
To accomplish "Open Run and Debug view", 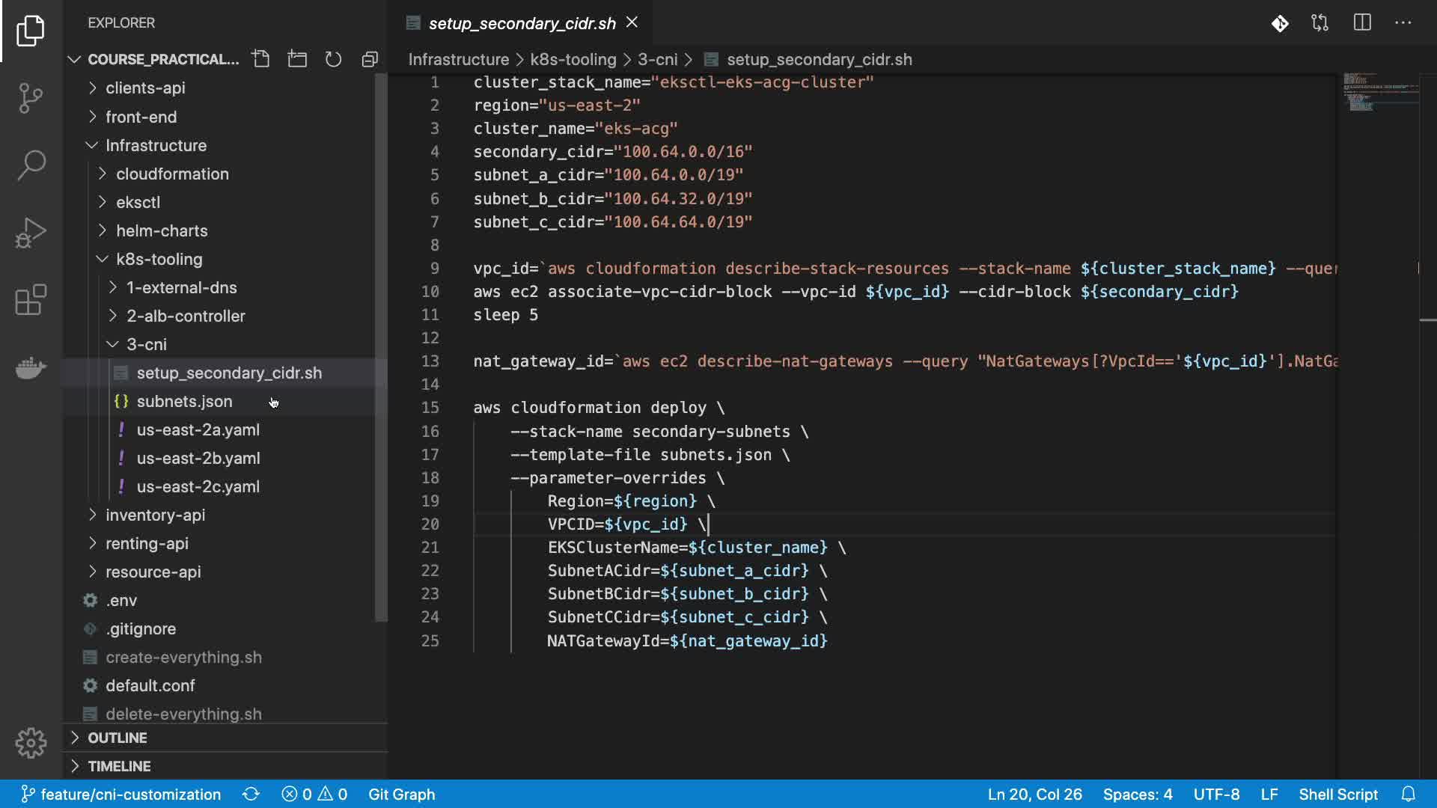I will (31, 233).
